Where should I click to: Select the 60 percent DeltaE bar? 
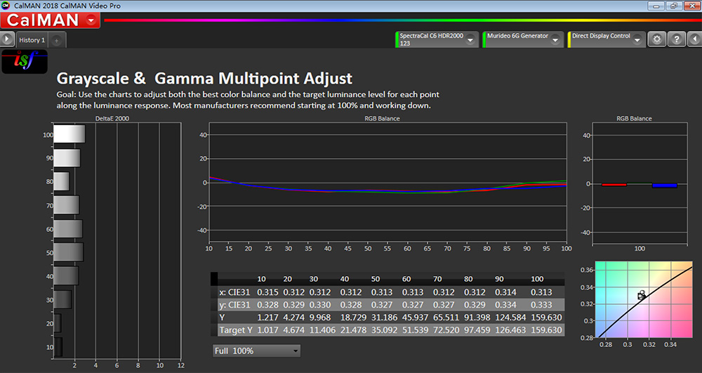pyautogui.click(x=68, y=229)
